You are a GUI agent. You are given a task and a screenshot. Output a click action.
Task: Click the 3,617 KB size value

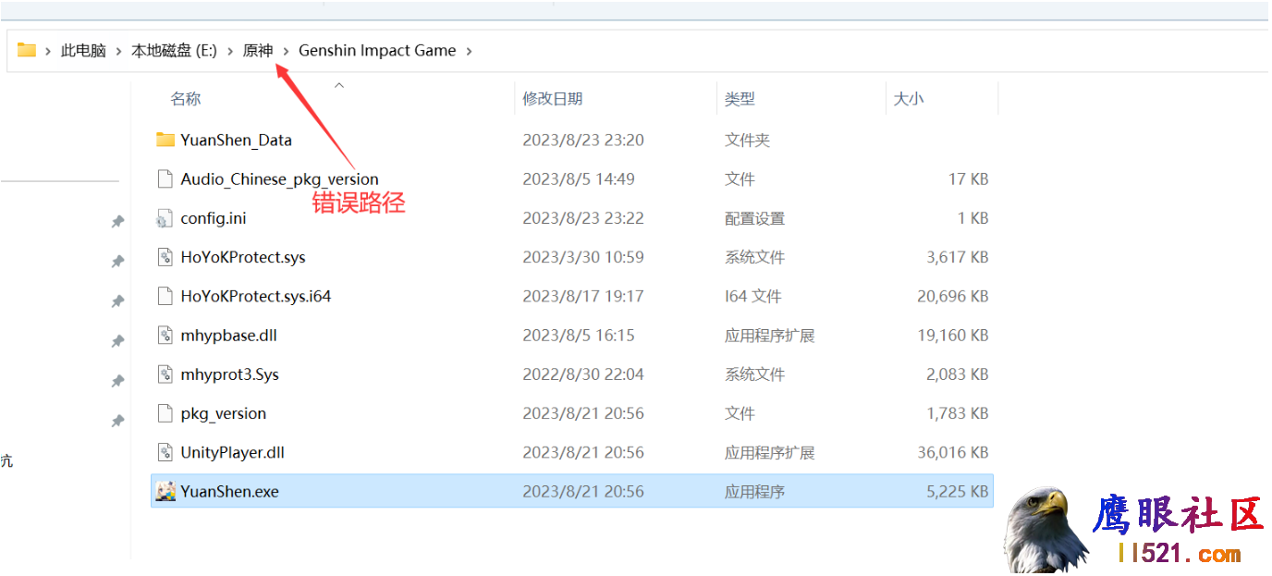click(x=958, y=257)
